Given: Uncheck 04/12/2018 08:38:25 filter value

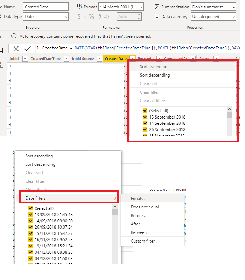Looking at the screenshot, I should [30, 252].
